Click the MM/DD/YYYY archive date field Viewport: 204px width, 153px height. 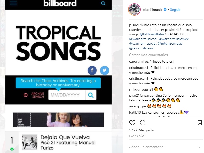click(x=67, y=95)
